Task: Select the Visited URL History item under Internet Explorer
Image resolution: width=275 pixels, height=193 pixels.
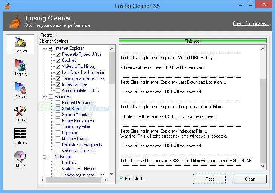Action: (79, 66)
